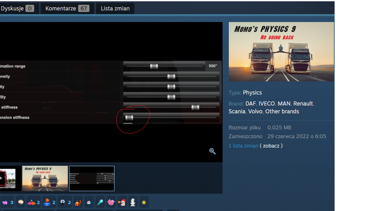Click the Volvo brand link
Image resolution: width=371 pixels, height=211 pixels.
tap(255, 111)
